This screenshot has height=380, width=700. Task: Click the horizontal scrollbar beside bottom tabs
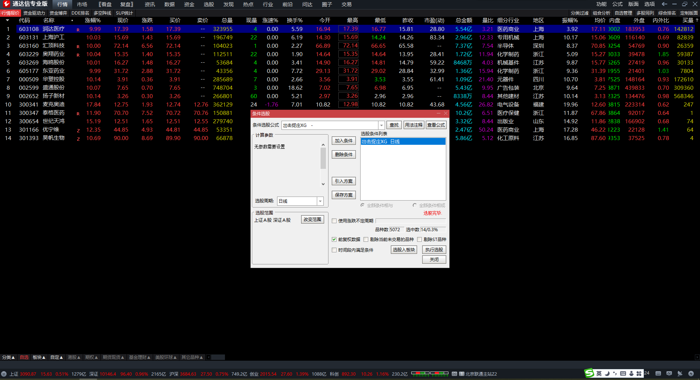click(218, 357)
